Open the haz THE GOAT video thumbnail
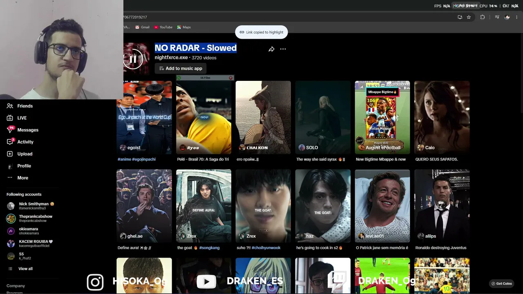The width and height of the screenshot is (523, 294). [x=323, y=206]
